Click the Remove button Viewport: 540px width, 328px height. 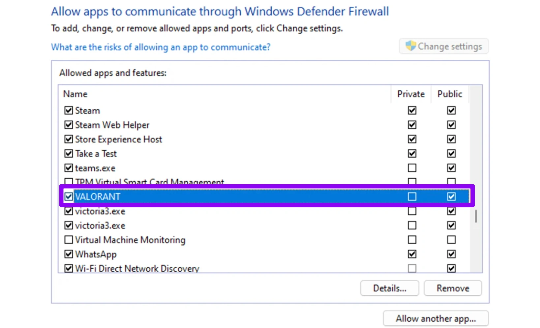pos(453,288)
